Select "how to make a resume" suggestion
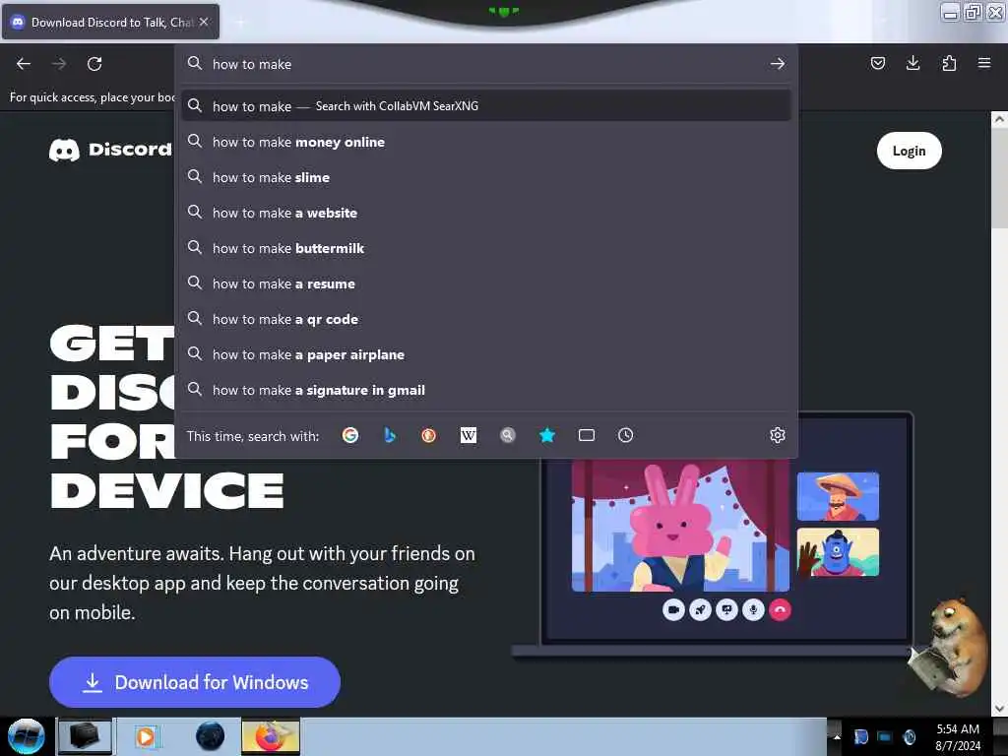Image resolution: width=1008 pixels, height=756 pixels. coord(486,283)
